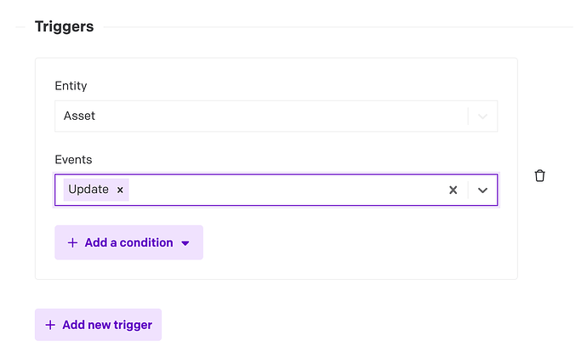
Task: Expand the Events dropdown chevron
Action: (x=482, y=191)
